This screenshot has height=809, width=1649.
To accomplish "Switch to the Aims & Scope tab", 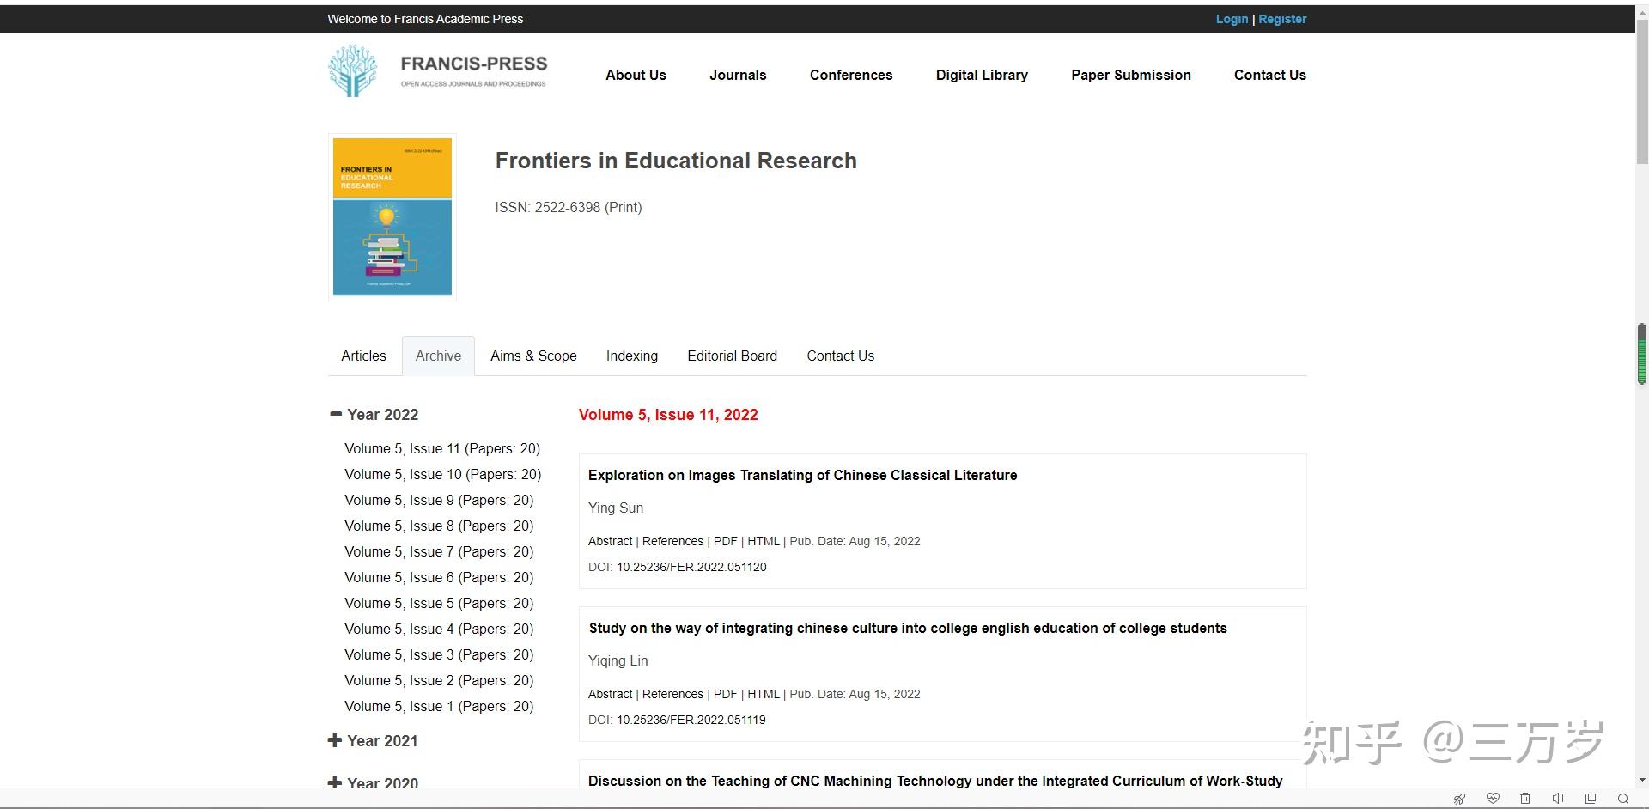I will [x=533, y=356].
